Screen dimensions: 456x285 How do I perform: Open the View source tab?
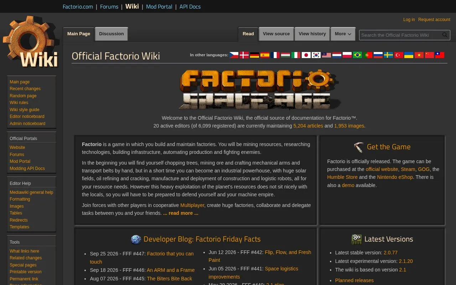[x=276, y=34]
